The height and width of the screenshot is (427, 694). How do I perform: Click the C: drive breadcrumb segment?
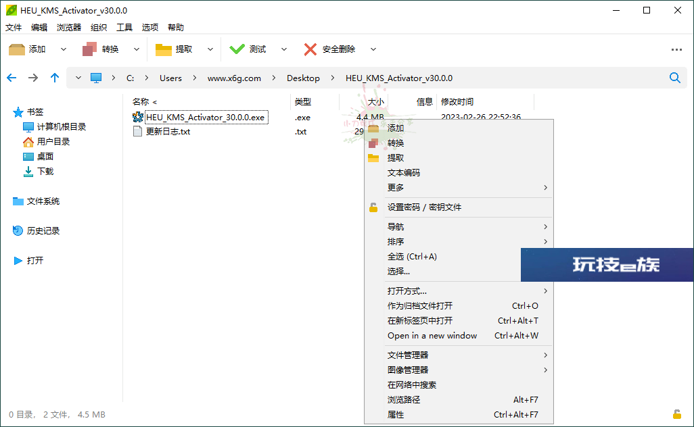tap(130, 78)
